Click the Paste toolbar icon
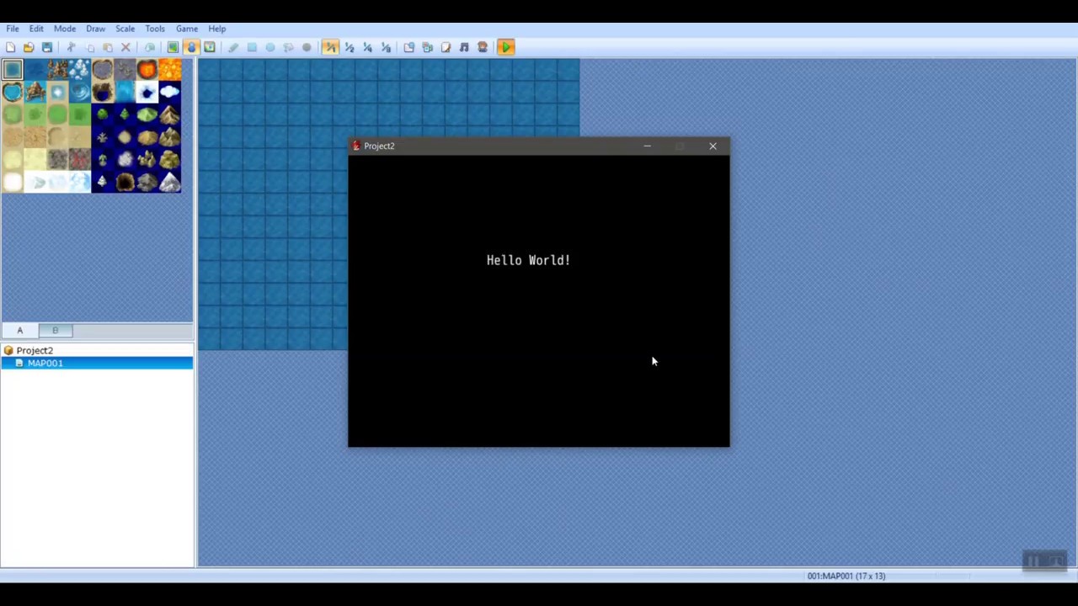The width and height of the screenshot is (1078, 606). tap(108, 47)
